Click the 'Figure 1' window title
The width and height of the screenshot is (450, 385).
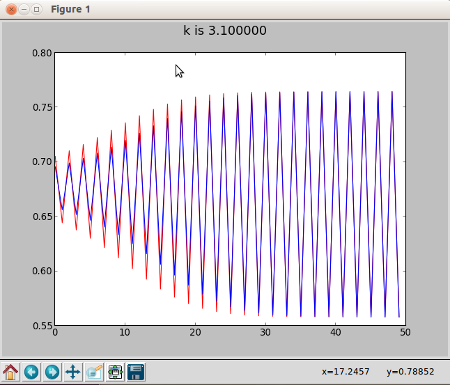click(x=70, y=9)
